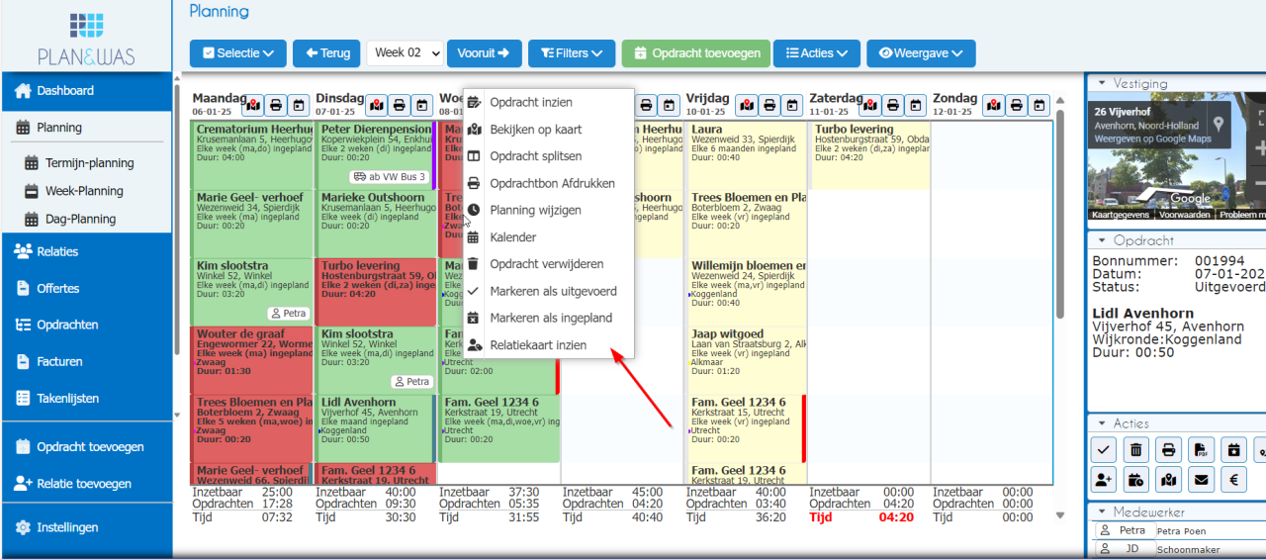
Task: Collapse the Acties panel header
Action: pyautogui.click(x=1101, y=423)
